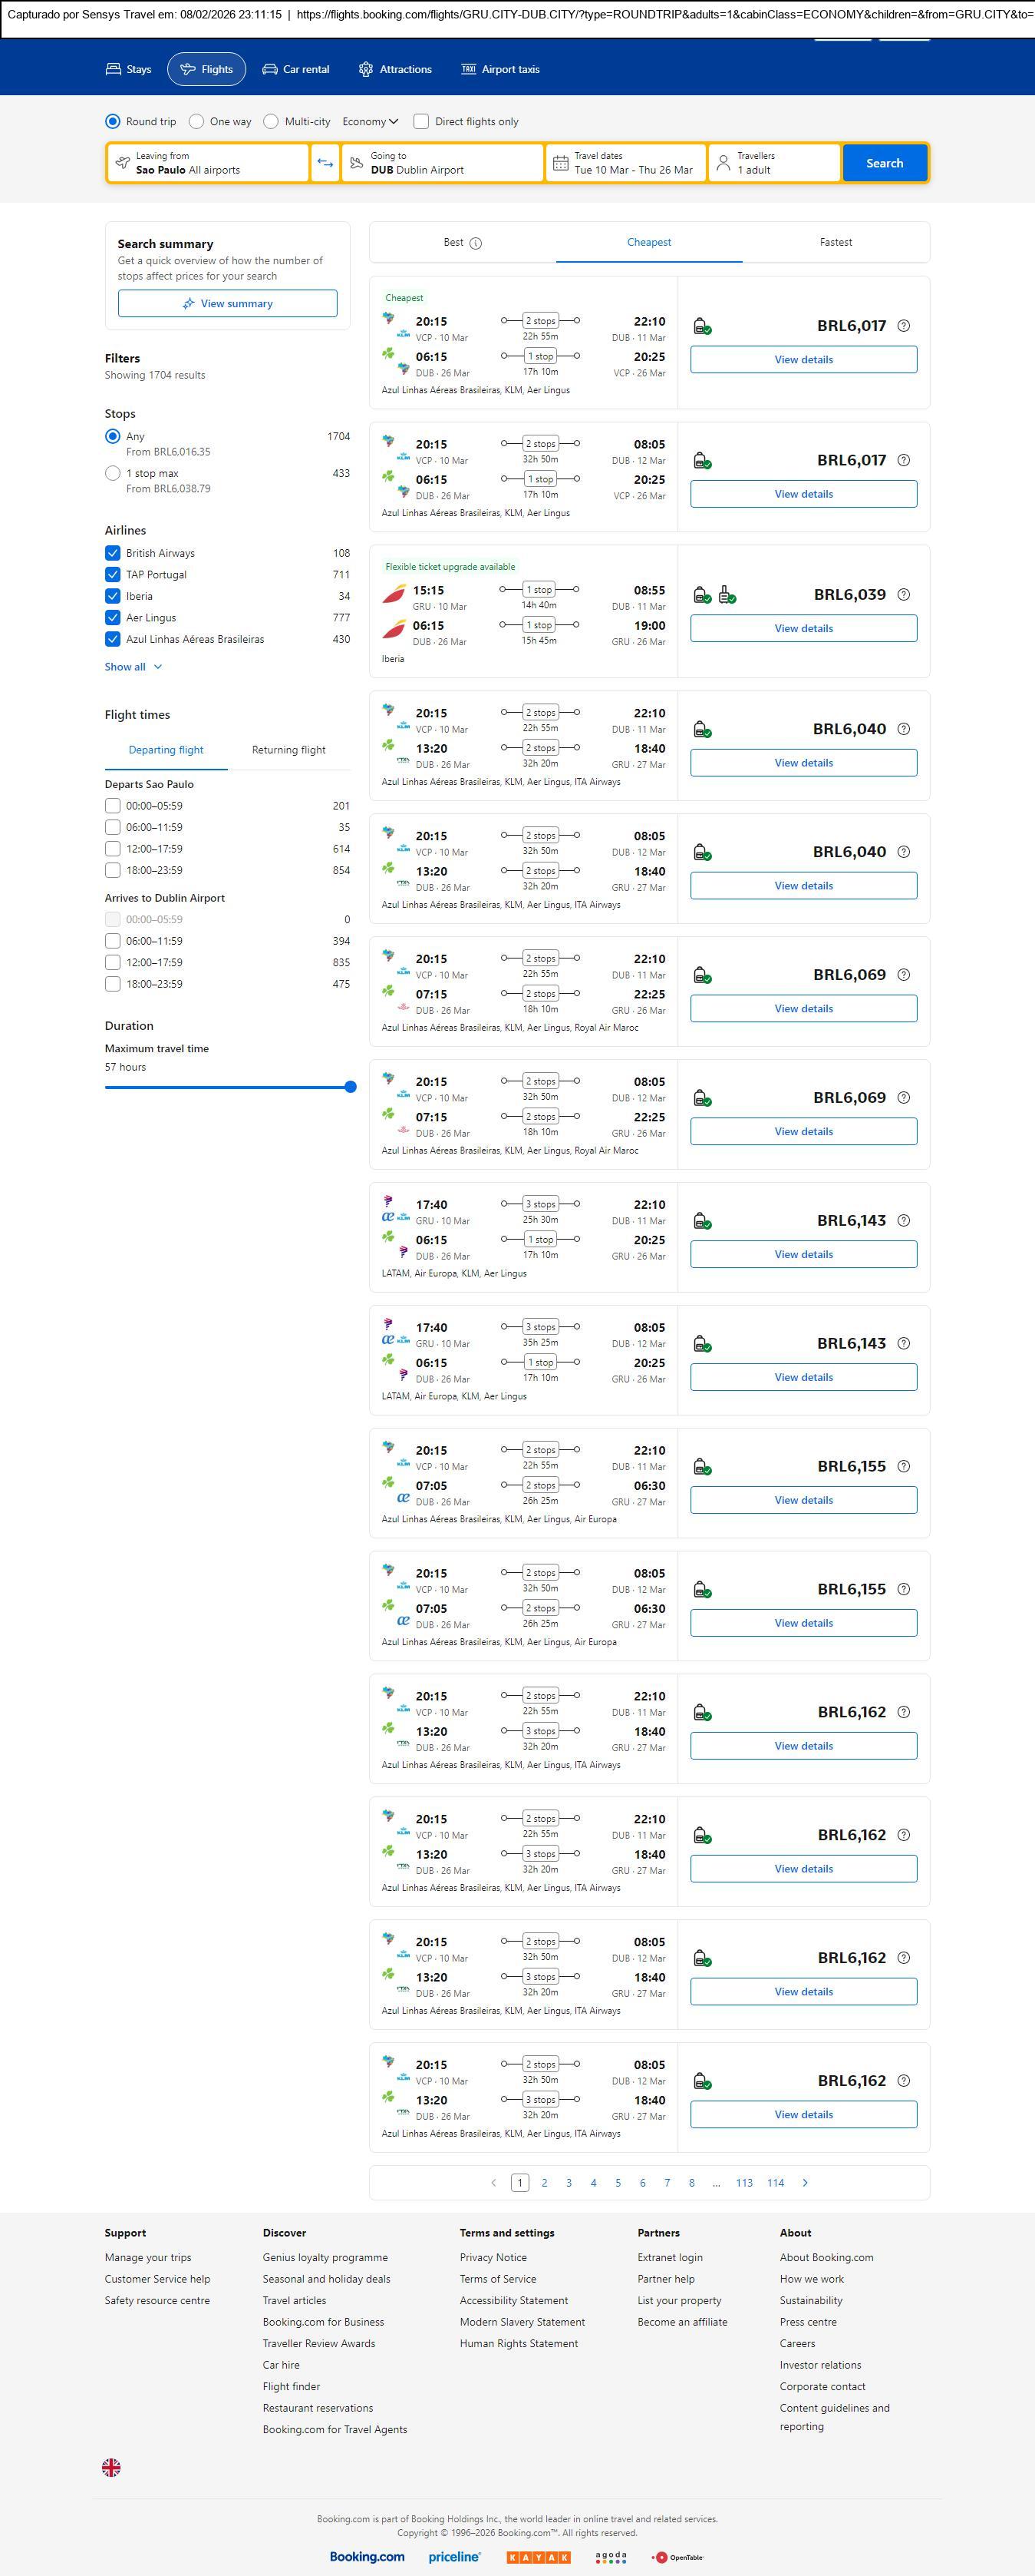The height and width of the screenshot is (2576, 1035).
Task: Click the maximum travel time slider handle
Action: pos(350,1087)
